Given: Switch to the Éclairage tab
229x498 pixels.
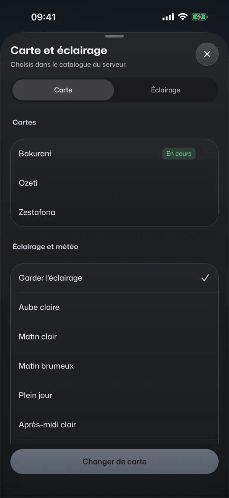Looking at the screenshot, I should click(x=165, y=90).
